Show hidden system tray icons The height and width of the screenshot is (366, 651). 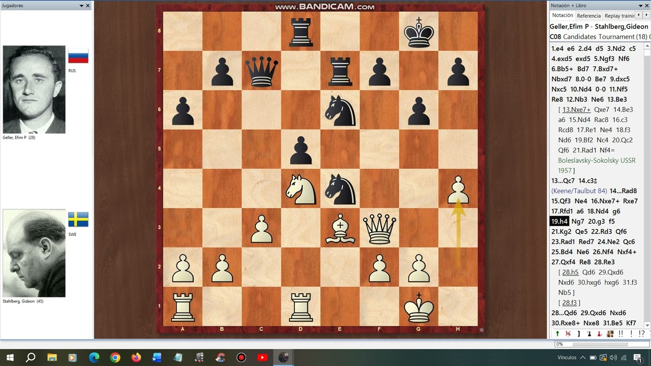583,357
